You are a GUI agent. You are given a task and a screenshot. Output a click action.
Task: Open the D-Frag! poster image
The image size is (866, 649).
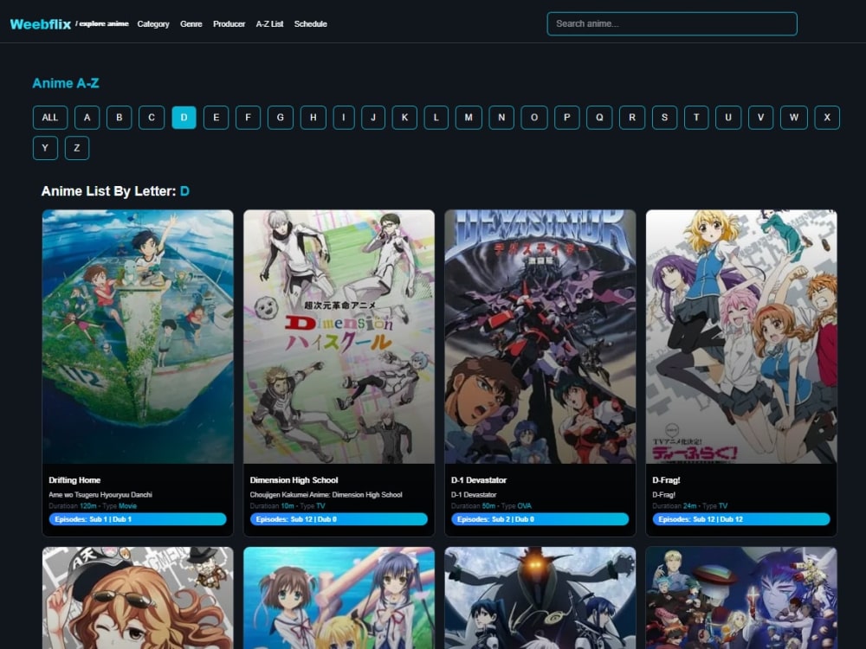coord(741,337)
